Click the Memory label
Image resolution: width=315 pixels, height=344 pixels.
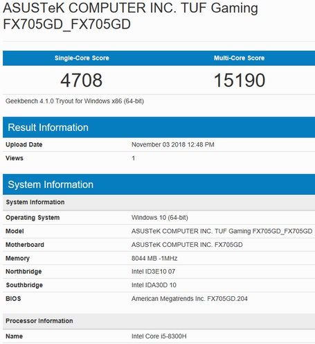click(17, 259)
